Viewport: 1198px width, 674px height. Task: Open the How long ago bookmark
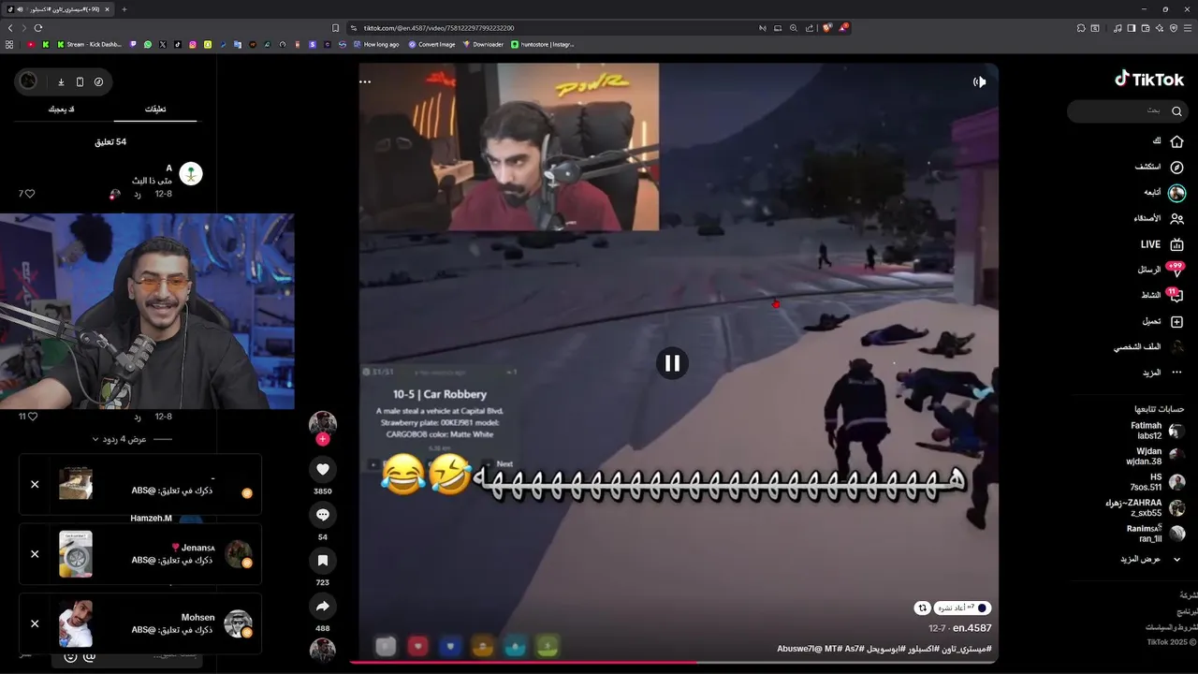pyautogui.click(x=375, y=44)
